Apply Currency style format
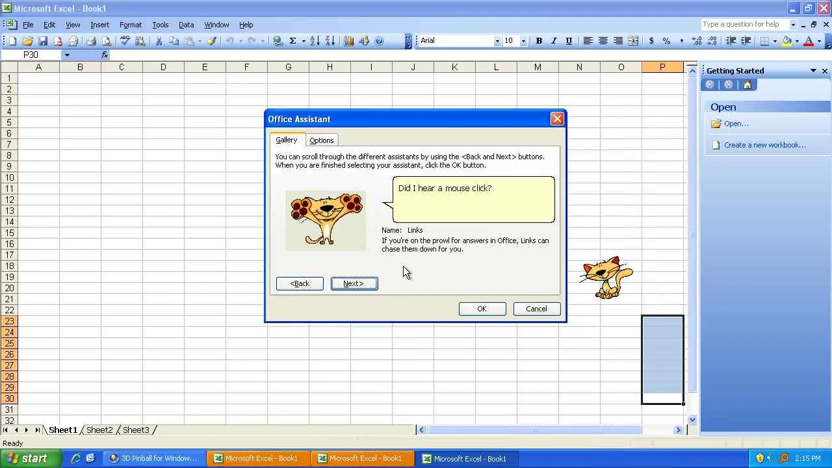This screenshot has height=468, width=832. pos(651,41)
